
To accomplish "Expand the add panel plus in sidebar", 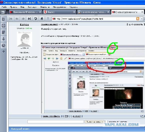I will 3,51.
